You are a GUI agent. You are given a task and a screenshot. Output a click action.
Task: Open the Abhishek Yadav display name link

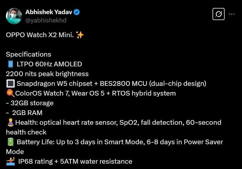[x=49, y=12]
